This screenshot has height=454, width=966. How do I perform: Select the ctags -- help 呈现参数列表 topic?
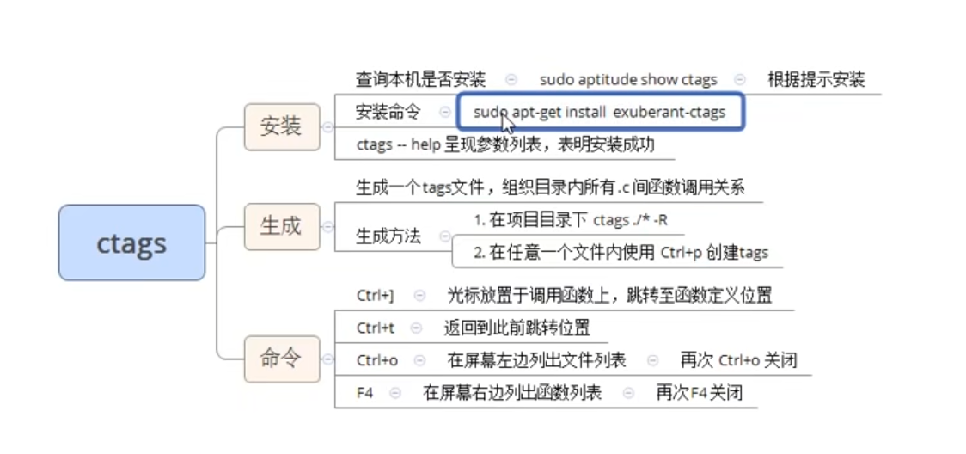pos(505,144)
